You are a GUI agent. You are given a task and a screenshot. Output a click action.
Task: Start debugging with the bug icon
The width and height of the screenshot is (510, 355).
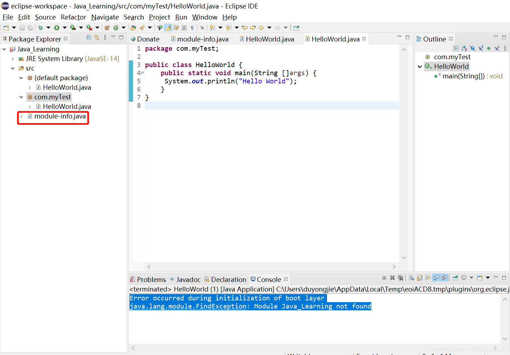(40, 28)
